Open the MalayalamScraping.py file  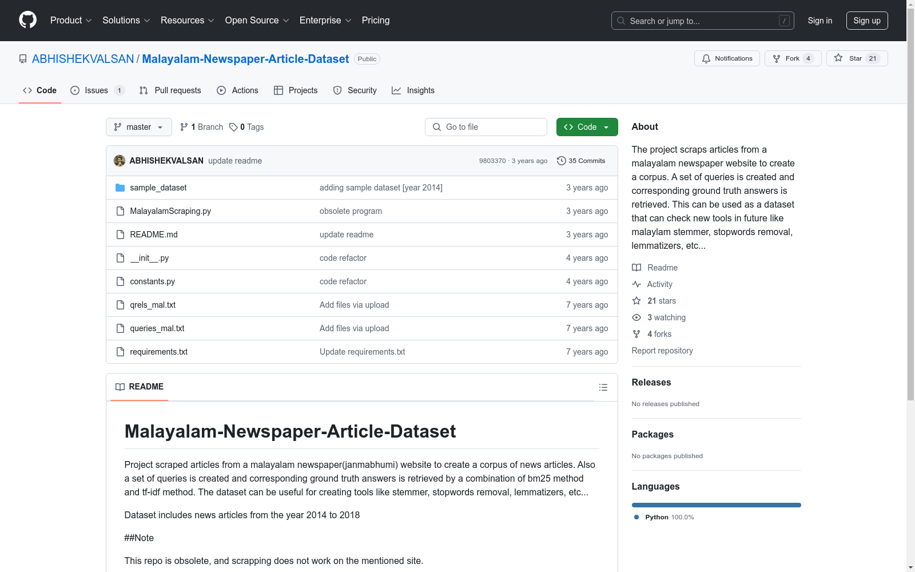pyautogui.click(x=170, y=211)
